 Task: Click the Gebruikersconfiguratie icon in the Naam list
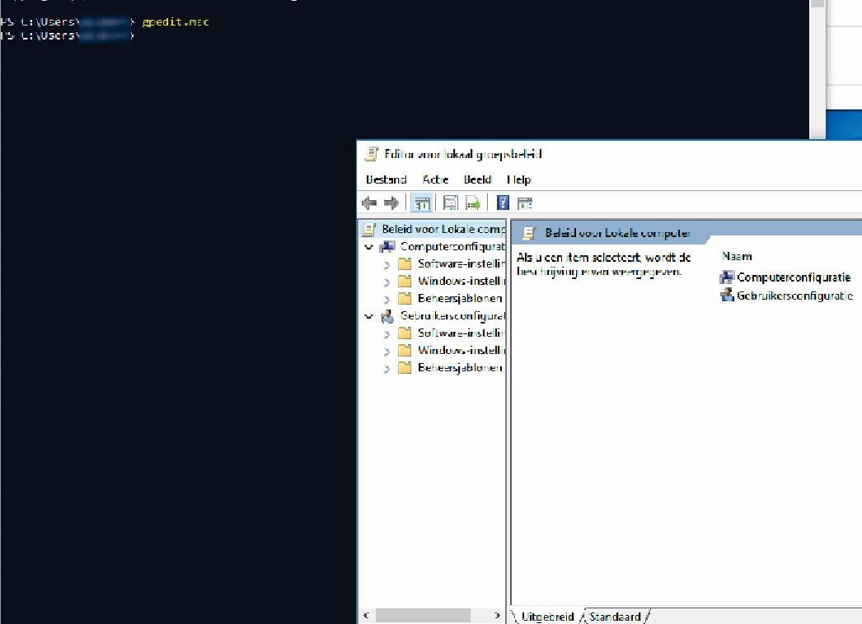tap(727, 295)
